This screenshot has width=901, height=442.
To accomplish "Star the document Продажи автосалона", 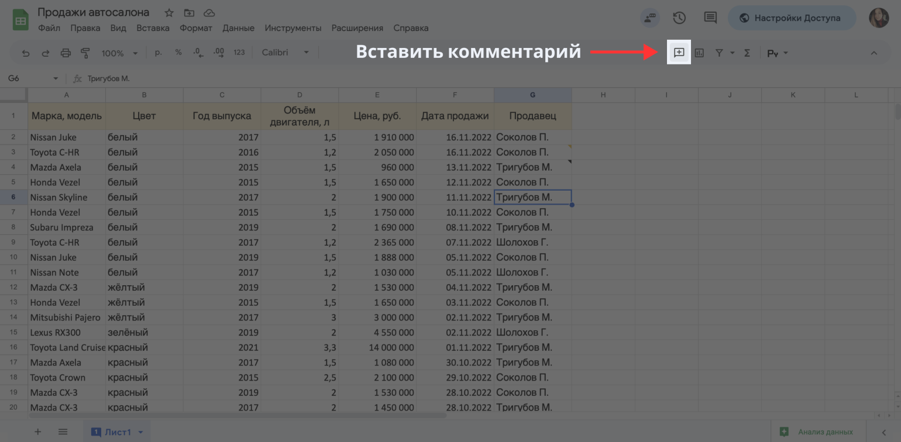I will coord(169,13).
